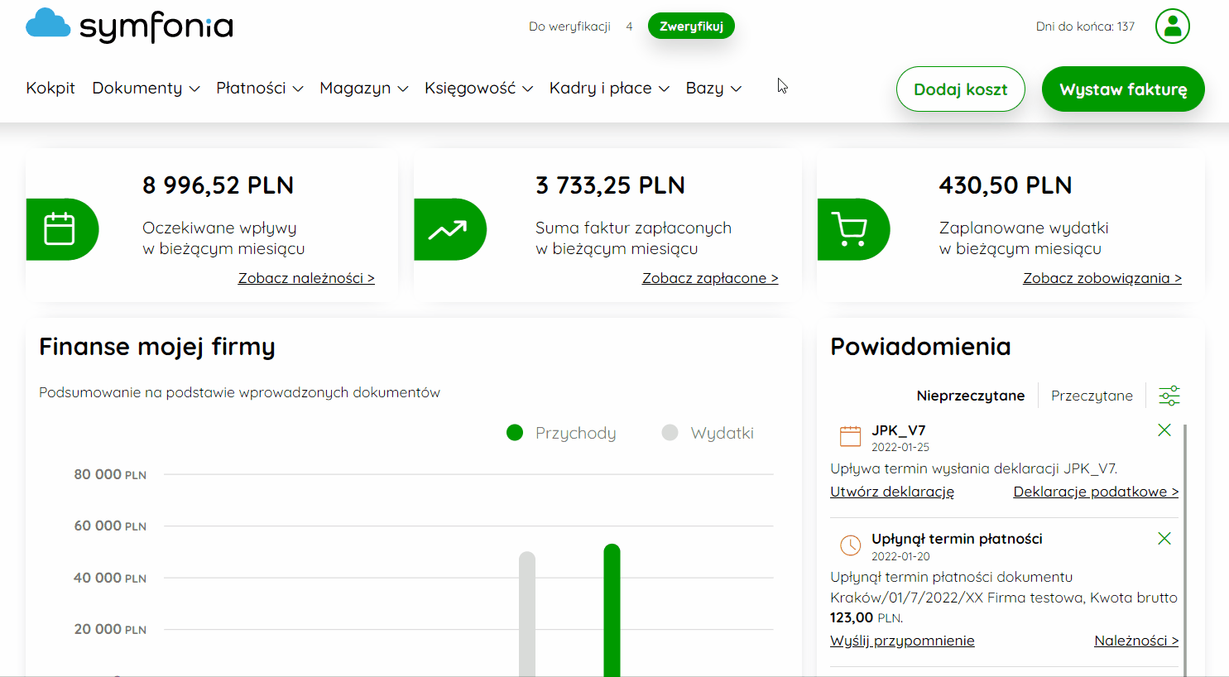Image resolution: width=1229 pixels, height=677 pixels.
Task: Click the Dni do końca: 137 text
Action: point(1085,26)
